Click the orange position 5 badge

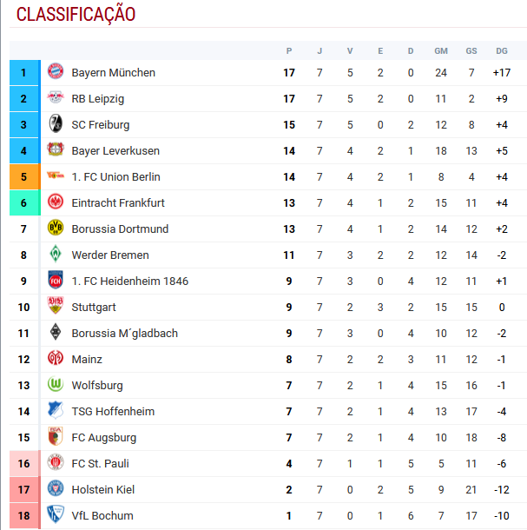[25, 176]
